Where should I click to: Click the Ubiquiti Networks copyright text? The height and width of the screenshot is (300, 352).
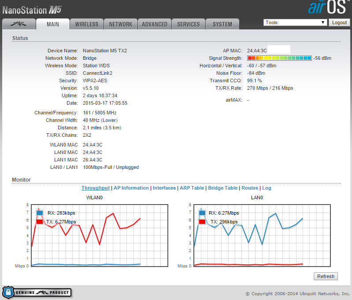tap(298, 293)
